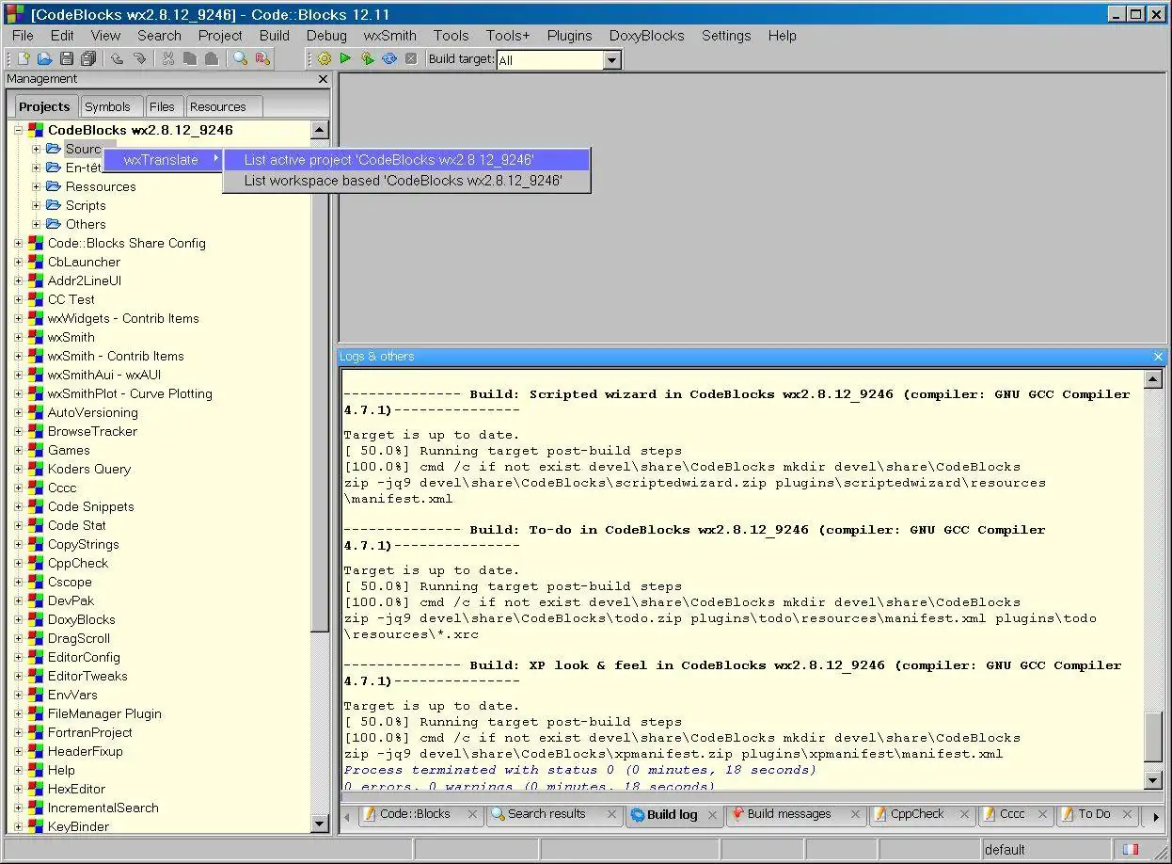The width and height of the screenshot is (1172, 864).
Task: Click the Save toolbar icon
Action: [x=67, y=59]
